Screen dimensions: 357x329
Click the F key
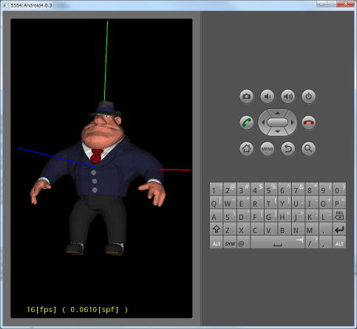pyautogui.click(x=257, y=215)
